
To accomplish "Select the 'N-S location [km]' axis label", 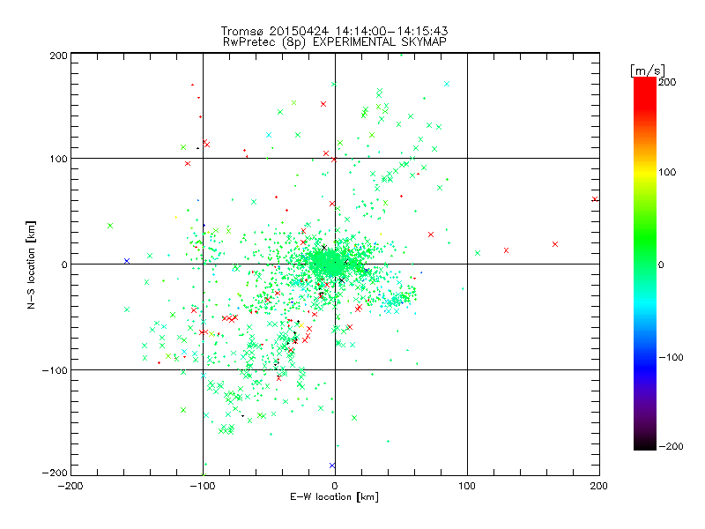I will tap(31, 264).
